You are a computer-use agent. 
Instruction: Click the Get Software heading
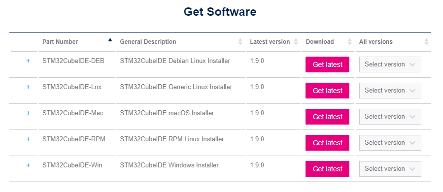pyautogui.click(x=220, y=12)
